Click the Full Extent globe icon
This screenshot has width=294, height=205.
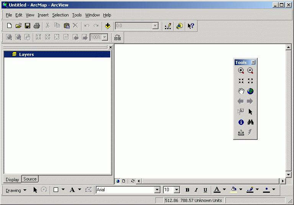[250, 91]
